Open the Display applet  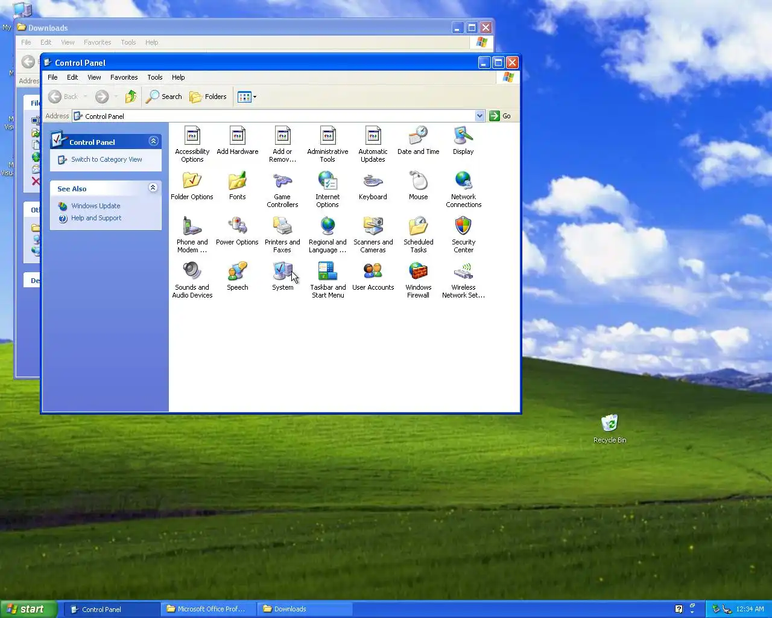click(x=463, y=141)
